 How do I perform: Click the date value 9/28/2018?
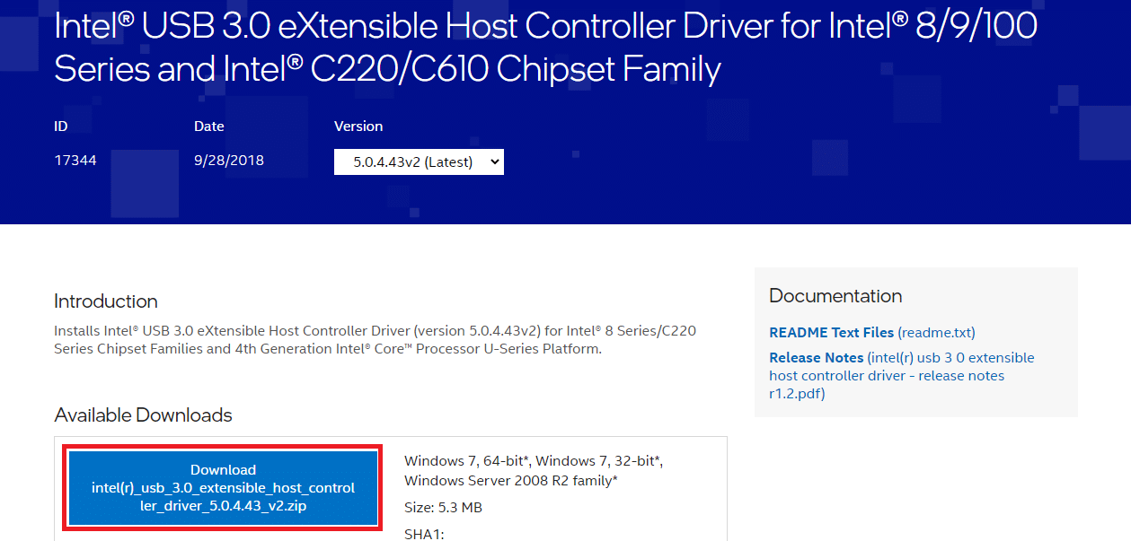pyautogui.click(x=229, y=161)
